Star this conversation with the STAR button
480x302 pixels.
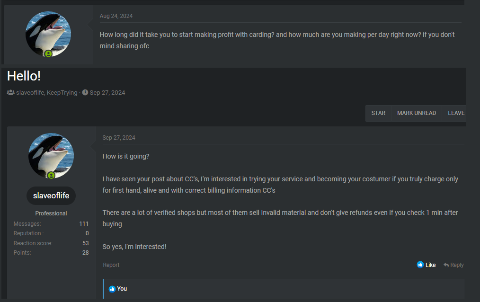coord(378,113)
